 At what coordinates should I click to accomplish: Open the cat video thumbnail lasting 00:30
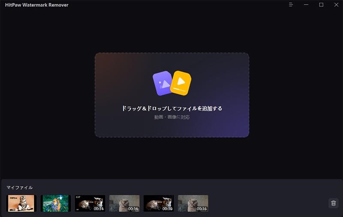point(159,203)
